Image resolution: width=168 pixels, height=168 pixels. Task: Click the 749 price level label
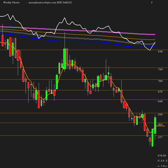click(160, 69)
